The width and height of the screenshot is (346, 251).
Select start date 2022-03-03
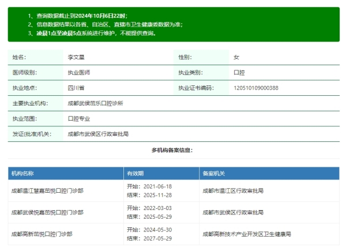point(157,208)
